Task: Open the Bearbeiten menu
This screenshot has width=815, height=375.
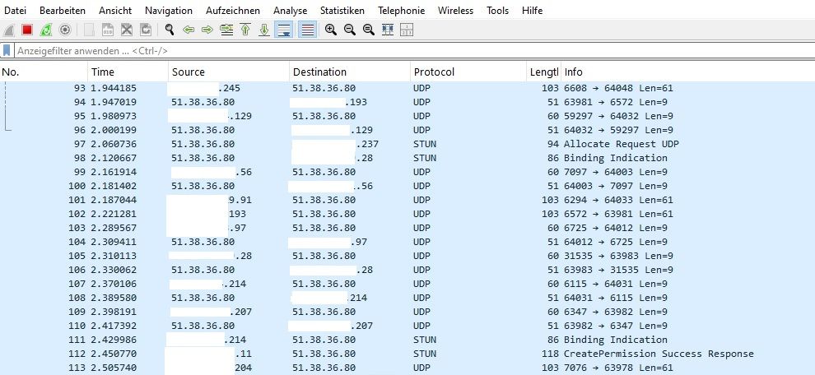Action: (x=63, y=11)
